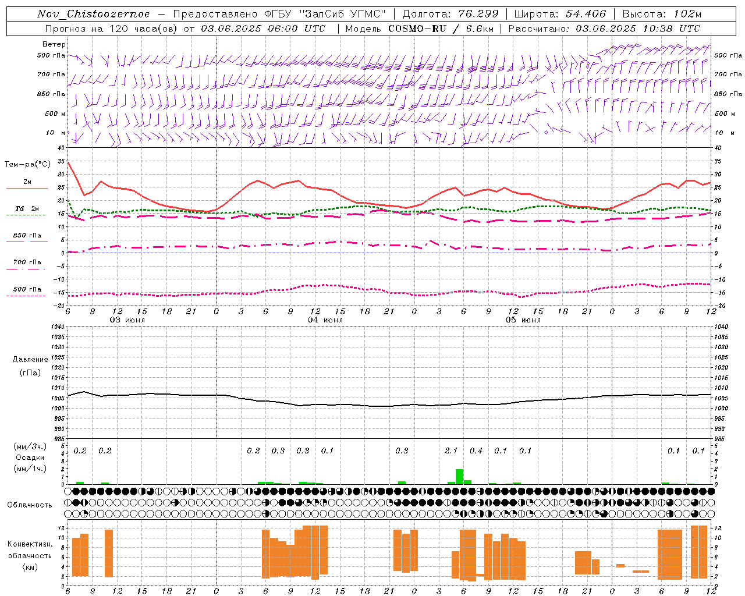This screenshot has width=745, height=596.
Task: Click the calculated time 03.06.2025 10:38 UTC
Action: (x=638, y=29)
